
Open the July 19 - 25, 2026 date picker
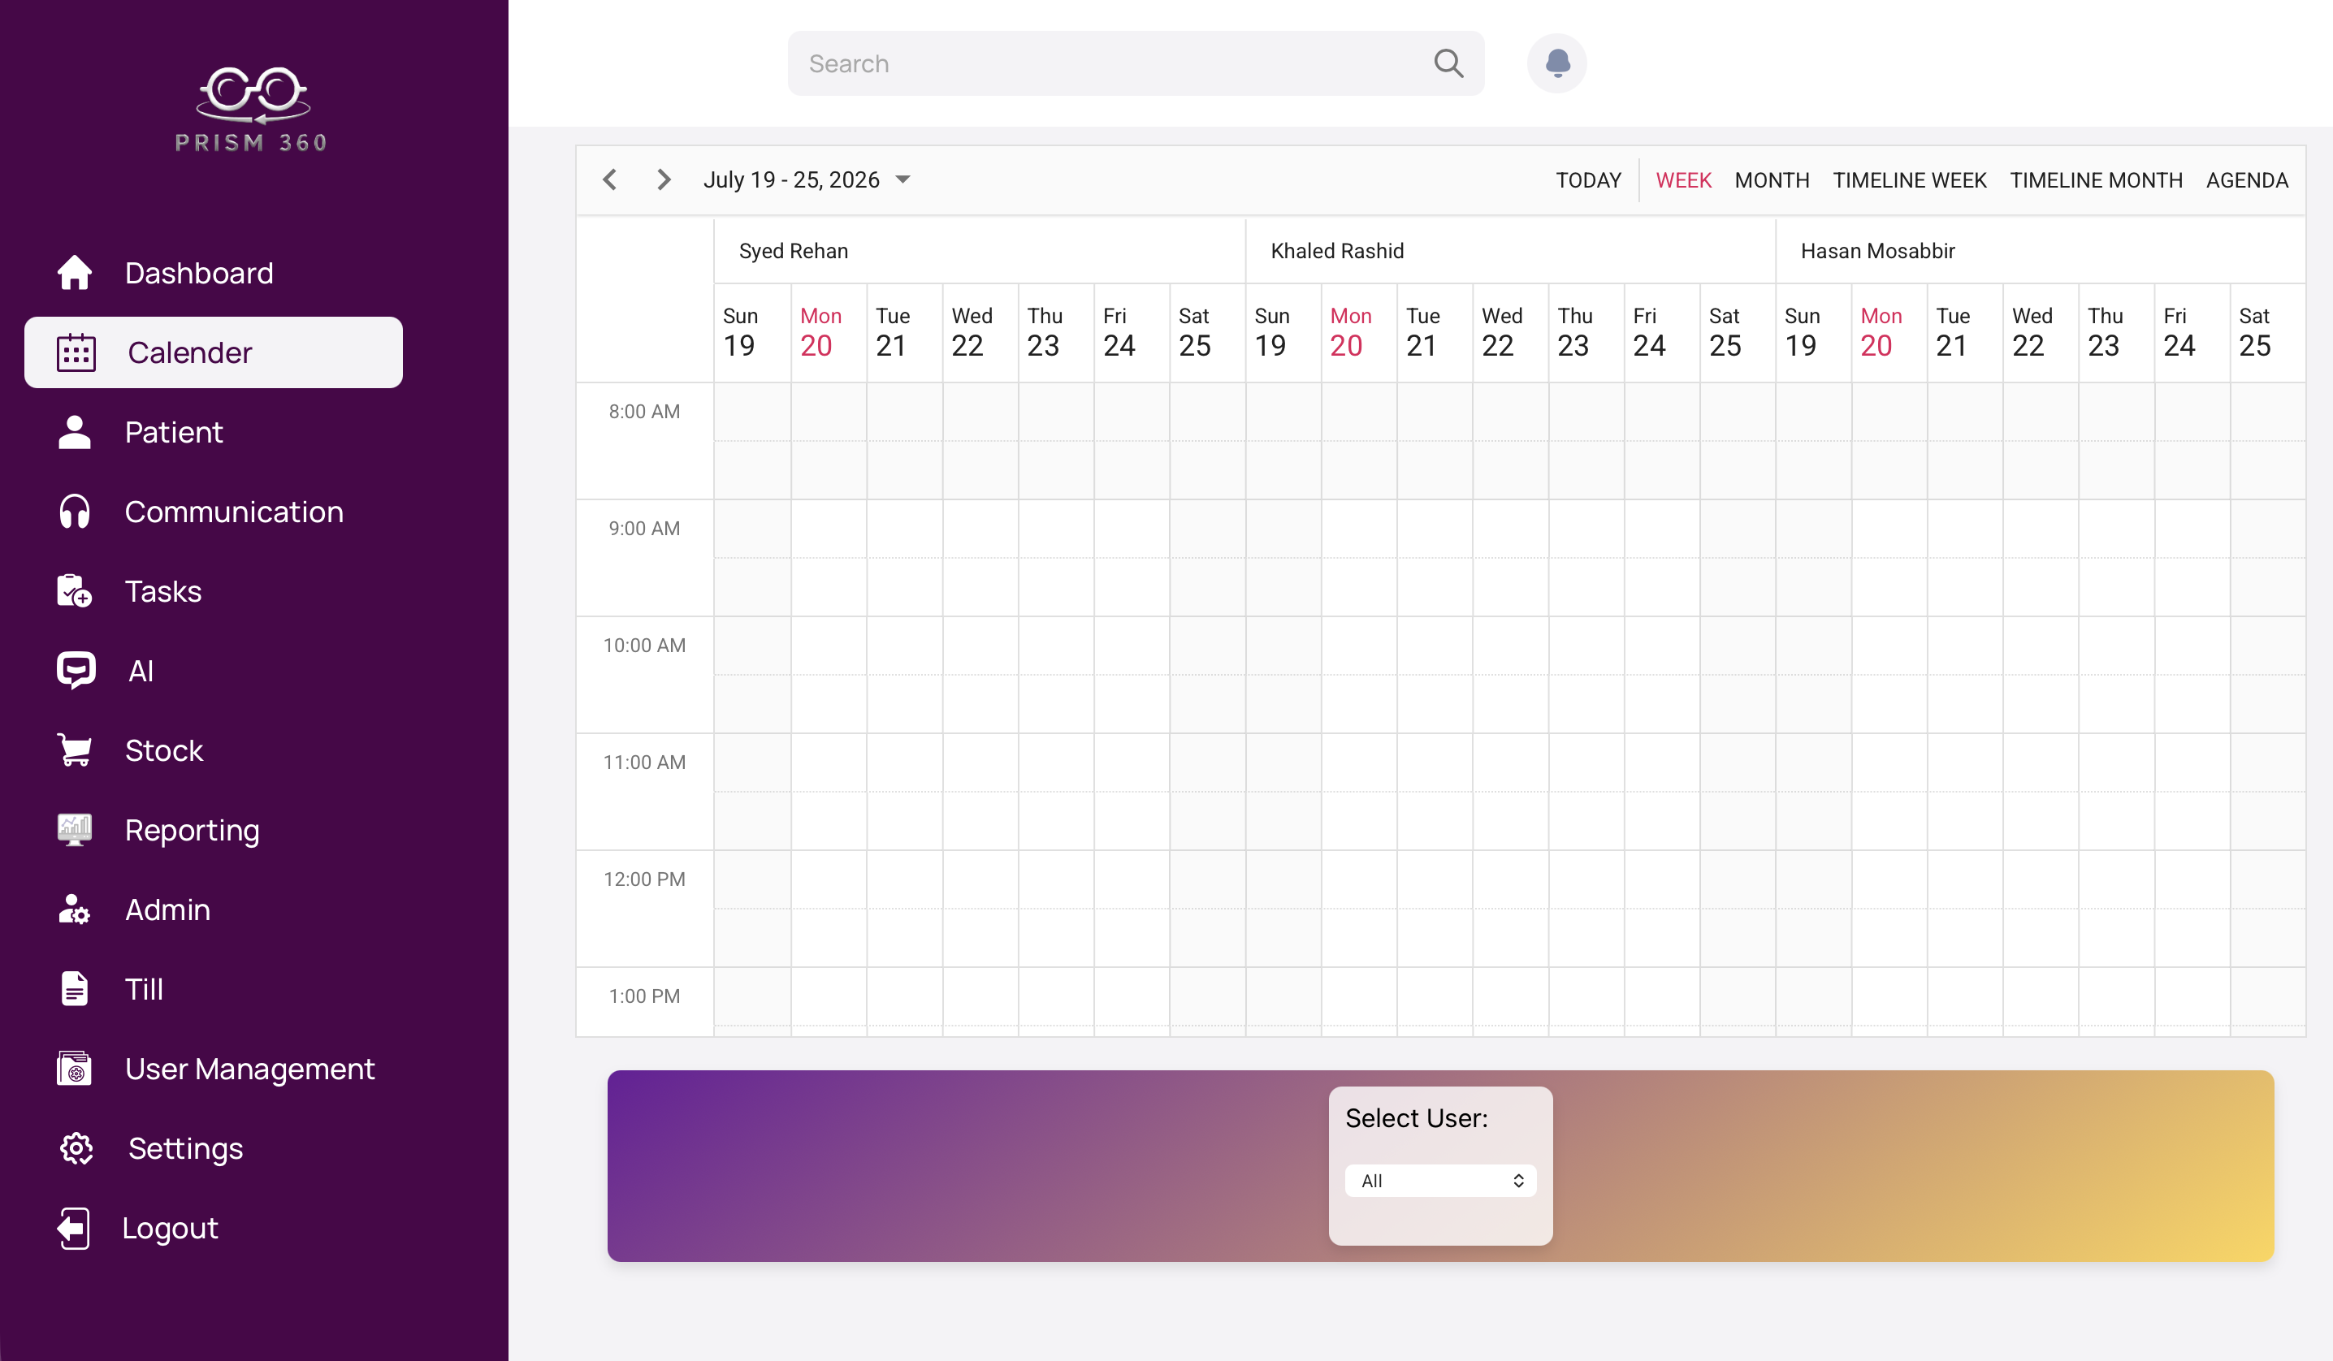point(807,179)
